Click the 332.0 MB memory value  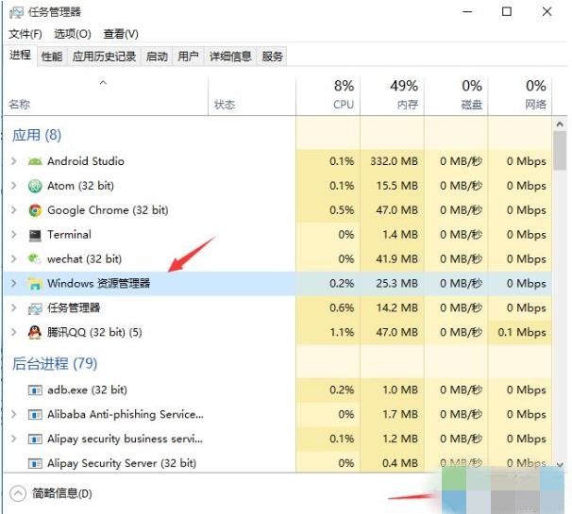pyautogui.click(x=394, y=161)
